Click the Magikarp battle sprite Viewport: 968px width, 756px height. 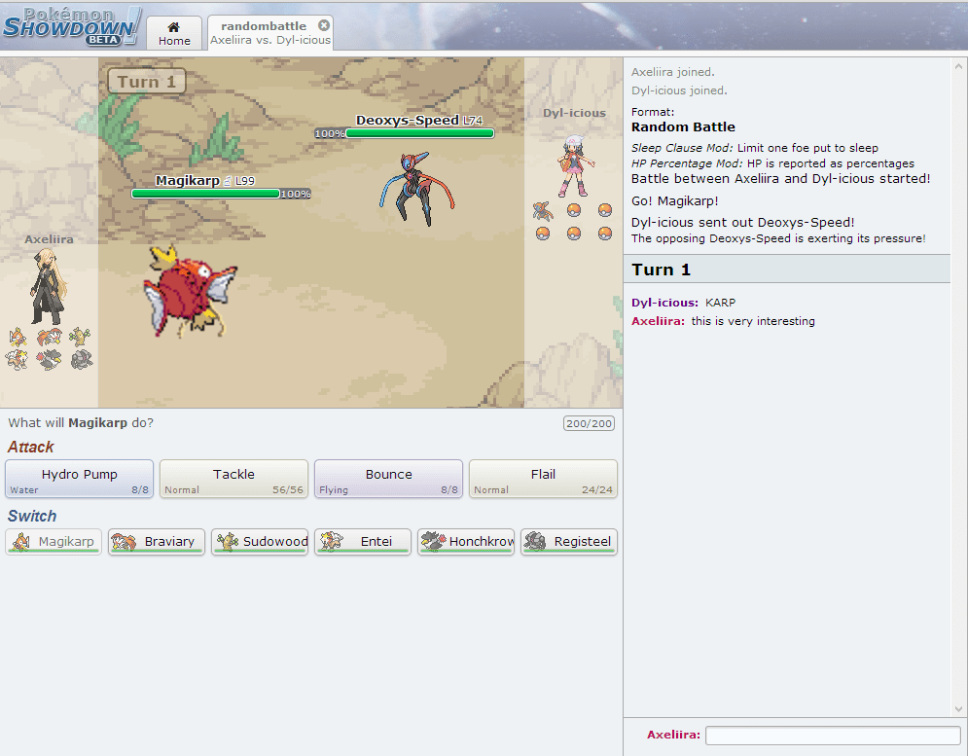point(190,292)
